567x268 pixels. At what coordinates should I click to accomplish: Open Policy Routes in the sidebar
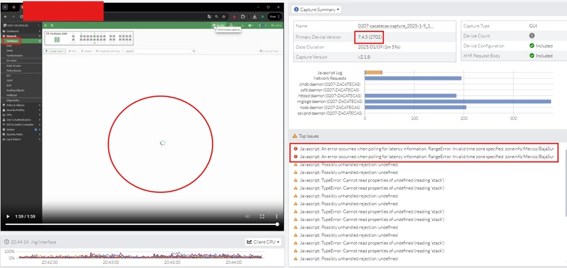[x=14, y=70]
